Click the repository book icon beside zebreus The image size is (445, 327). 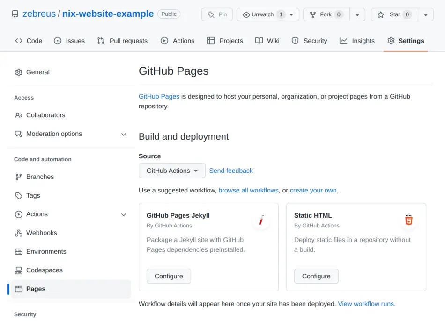point(15,14)
